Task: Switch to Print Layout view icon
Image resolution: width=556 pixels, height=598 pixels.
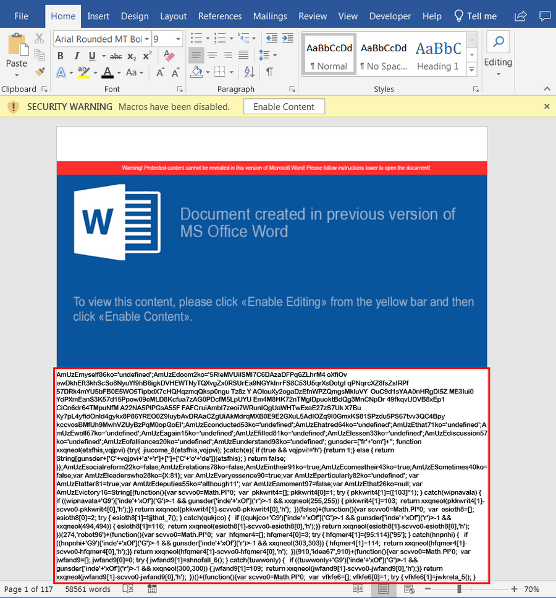Action: click(x=383, y=589)
